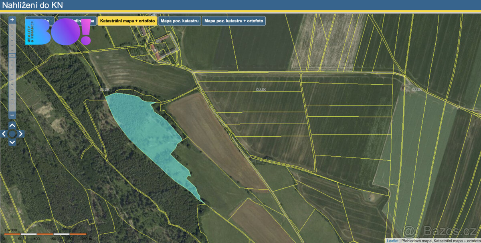
Task: Pan the map right with arrow
Action: coord(20,134)
